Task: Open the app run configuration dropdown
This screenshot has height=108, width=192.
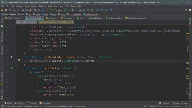Action: coord(58,10)
